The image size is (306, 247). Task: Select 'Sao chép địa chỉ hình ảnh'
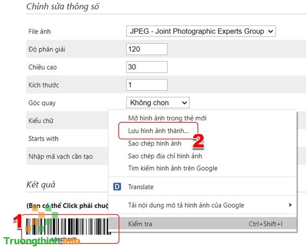pos(165,156)
